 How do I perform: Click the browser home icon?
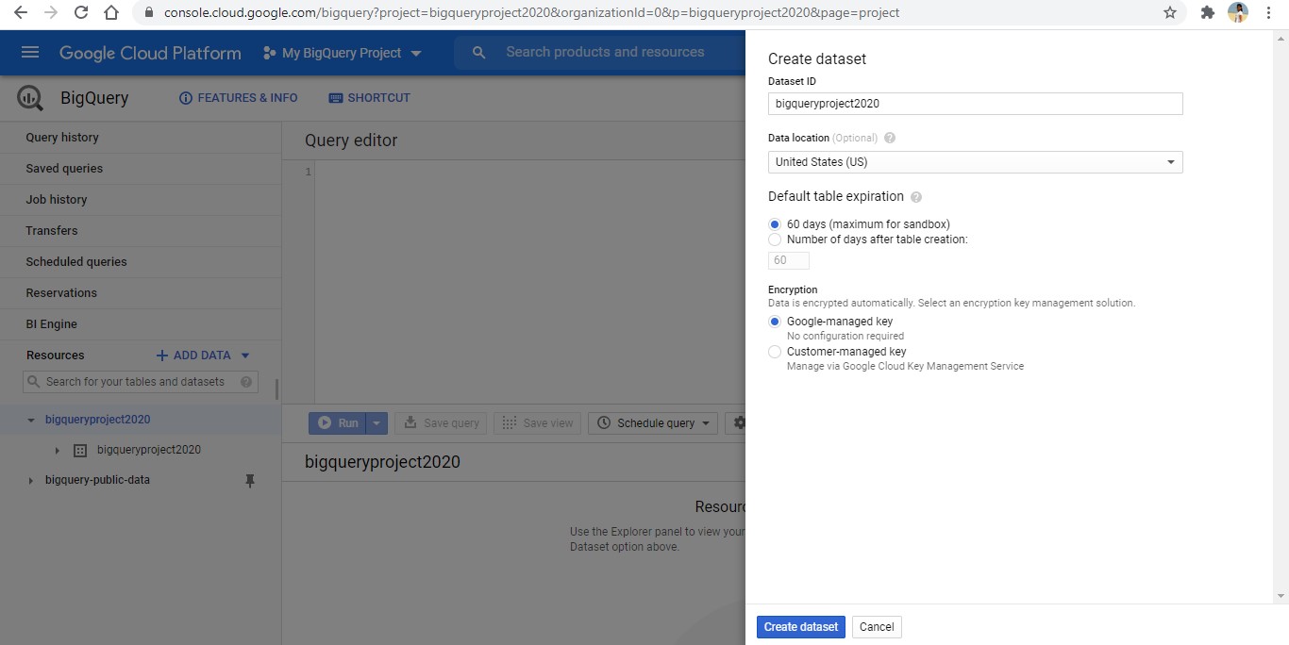tap(111, 12)
